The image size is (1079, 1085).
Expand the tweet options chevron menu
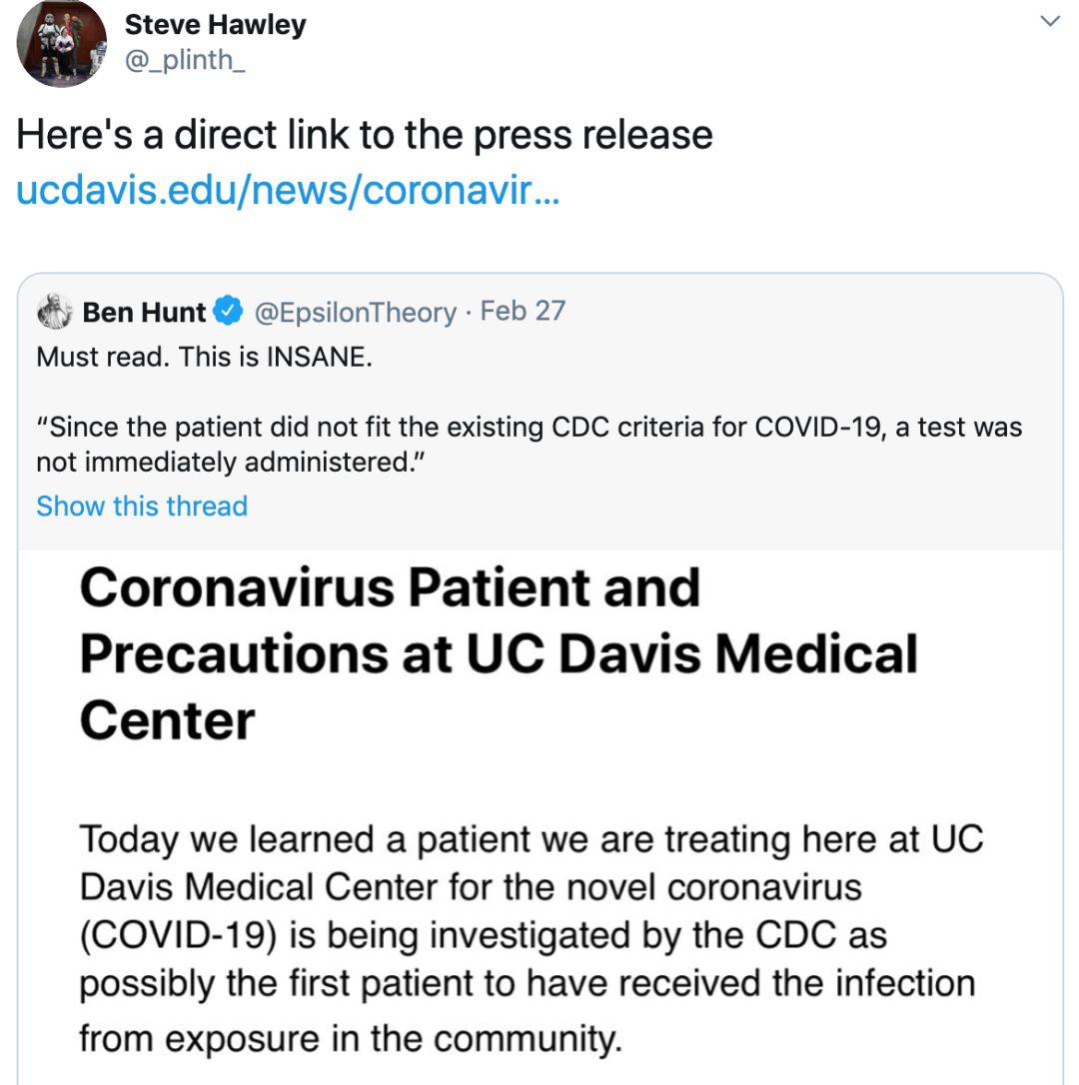point(1050,21)
